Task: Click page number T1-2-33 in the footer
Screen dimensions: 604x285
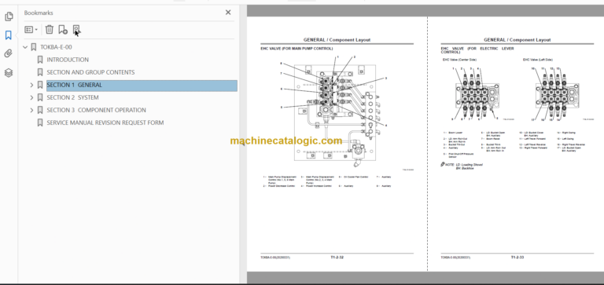Action: (x=517, y=258)
